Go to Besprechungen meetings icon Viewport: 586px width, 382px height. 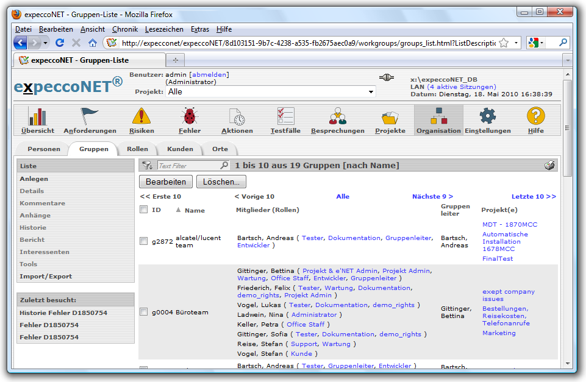coord(337,116)
